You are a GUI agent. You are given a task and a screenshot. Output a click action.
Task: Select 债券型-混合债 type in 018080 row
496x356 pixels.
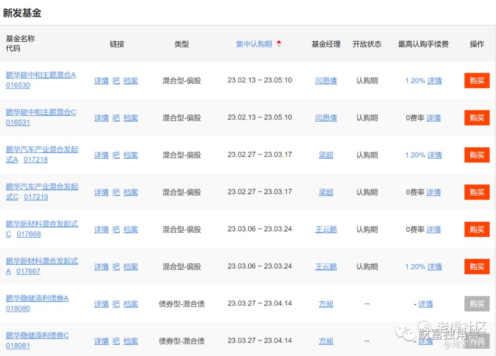[x=181, y=304]
